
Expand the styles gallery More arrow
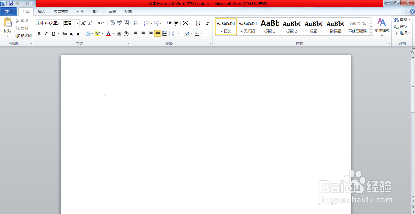(x=371, y=33)
